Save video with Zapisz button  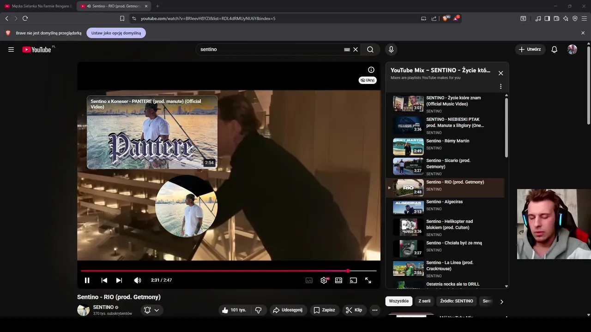coord(324,310)
